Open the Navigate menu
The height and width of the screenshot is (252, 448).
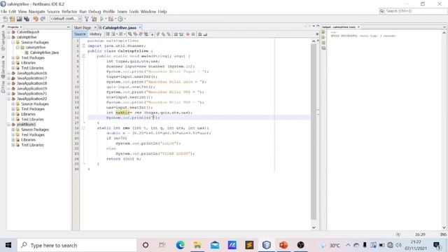click(x=36, y=11)
